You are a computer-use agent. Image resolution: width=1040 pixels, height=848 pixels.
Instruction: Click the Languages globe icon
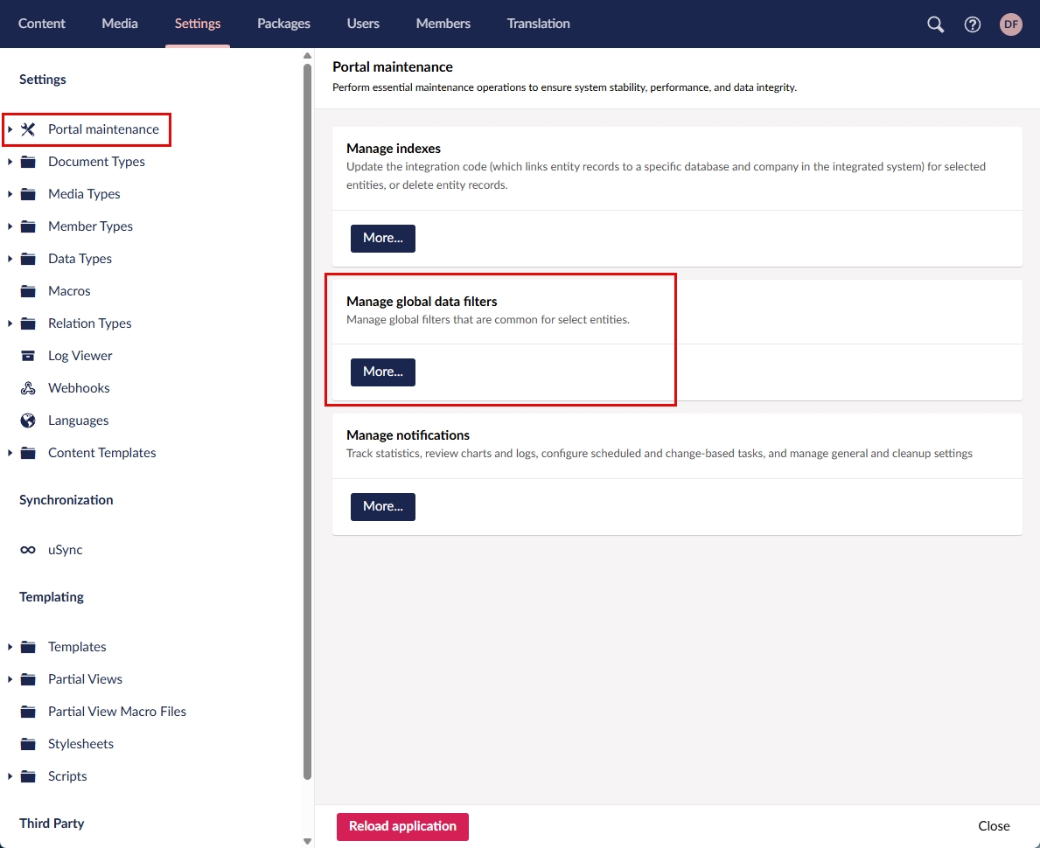pos(28,421)
